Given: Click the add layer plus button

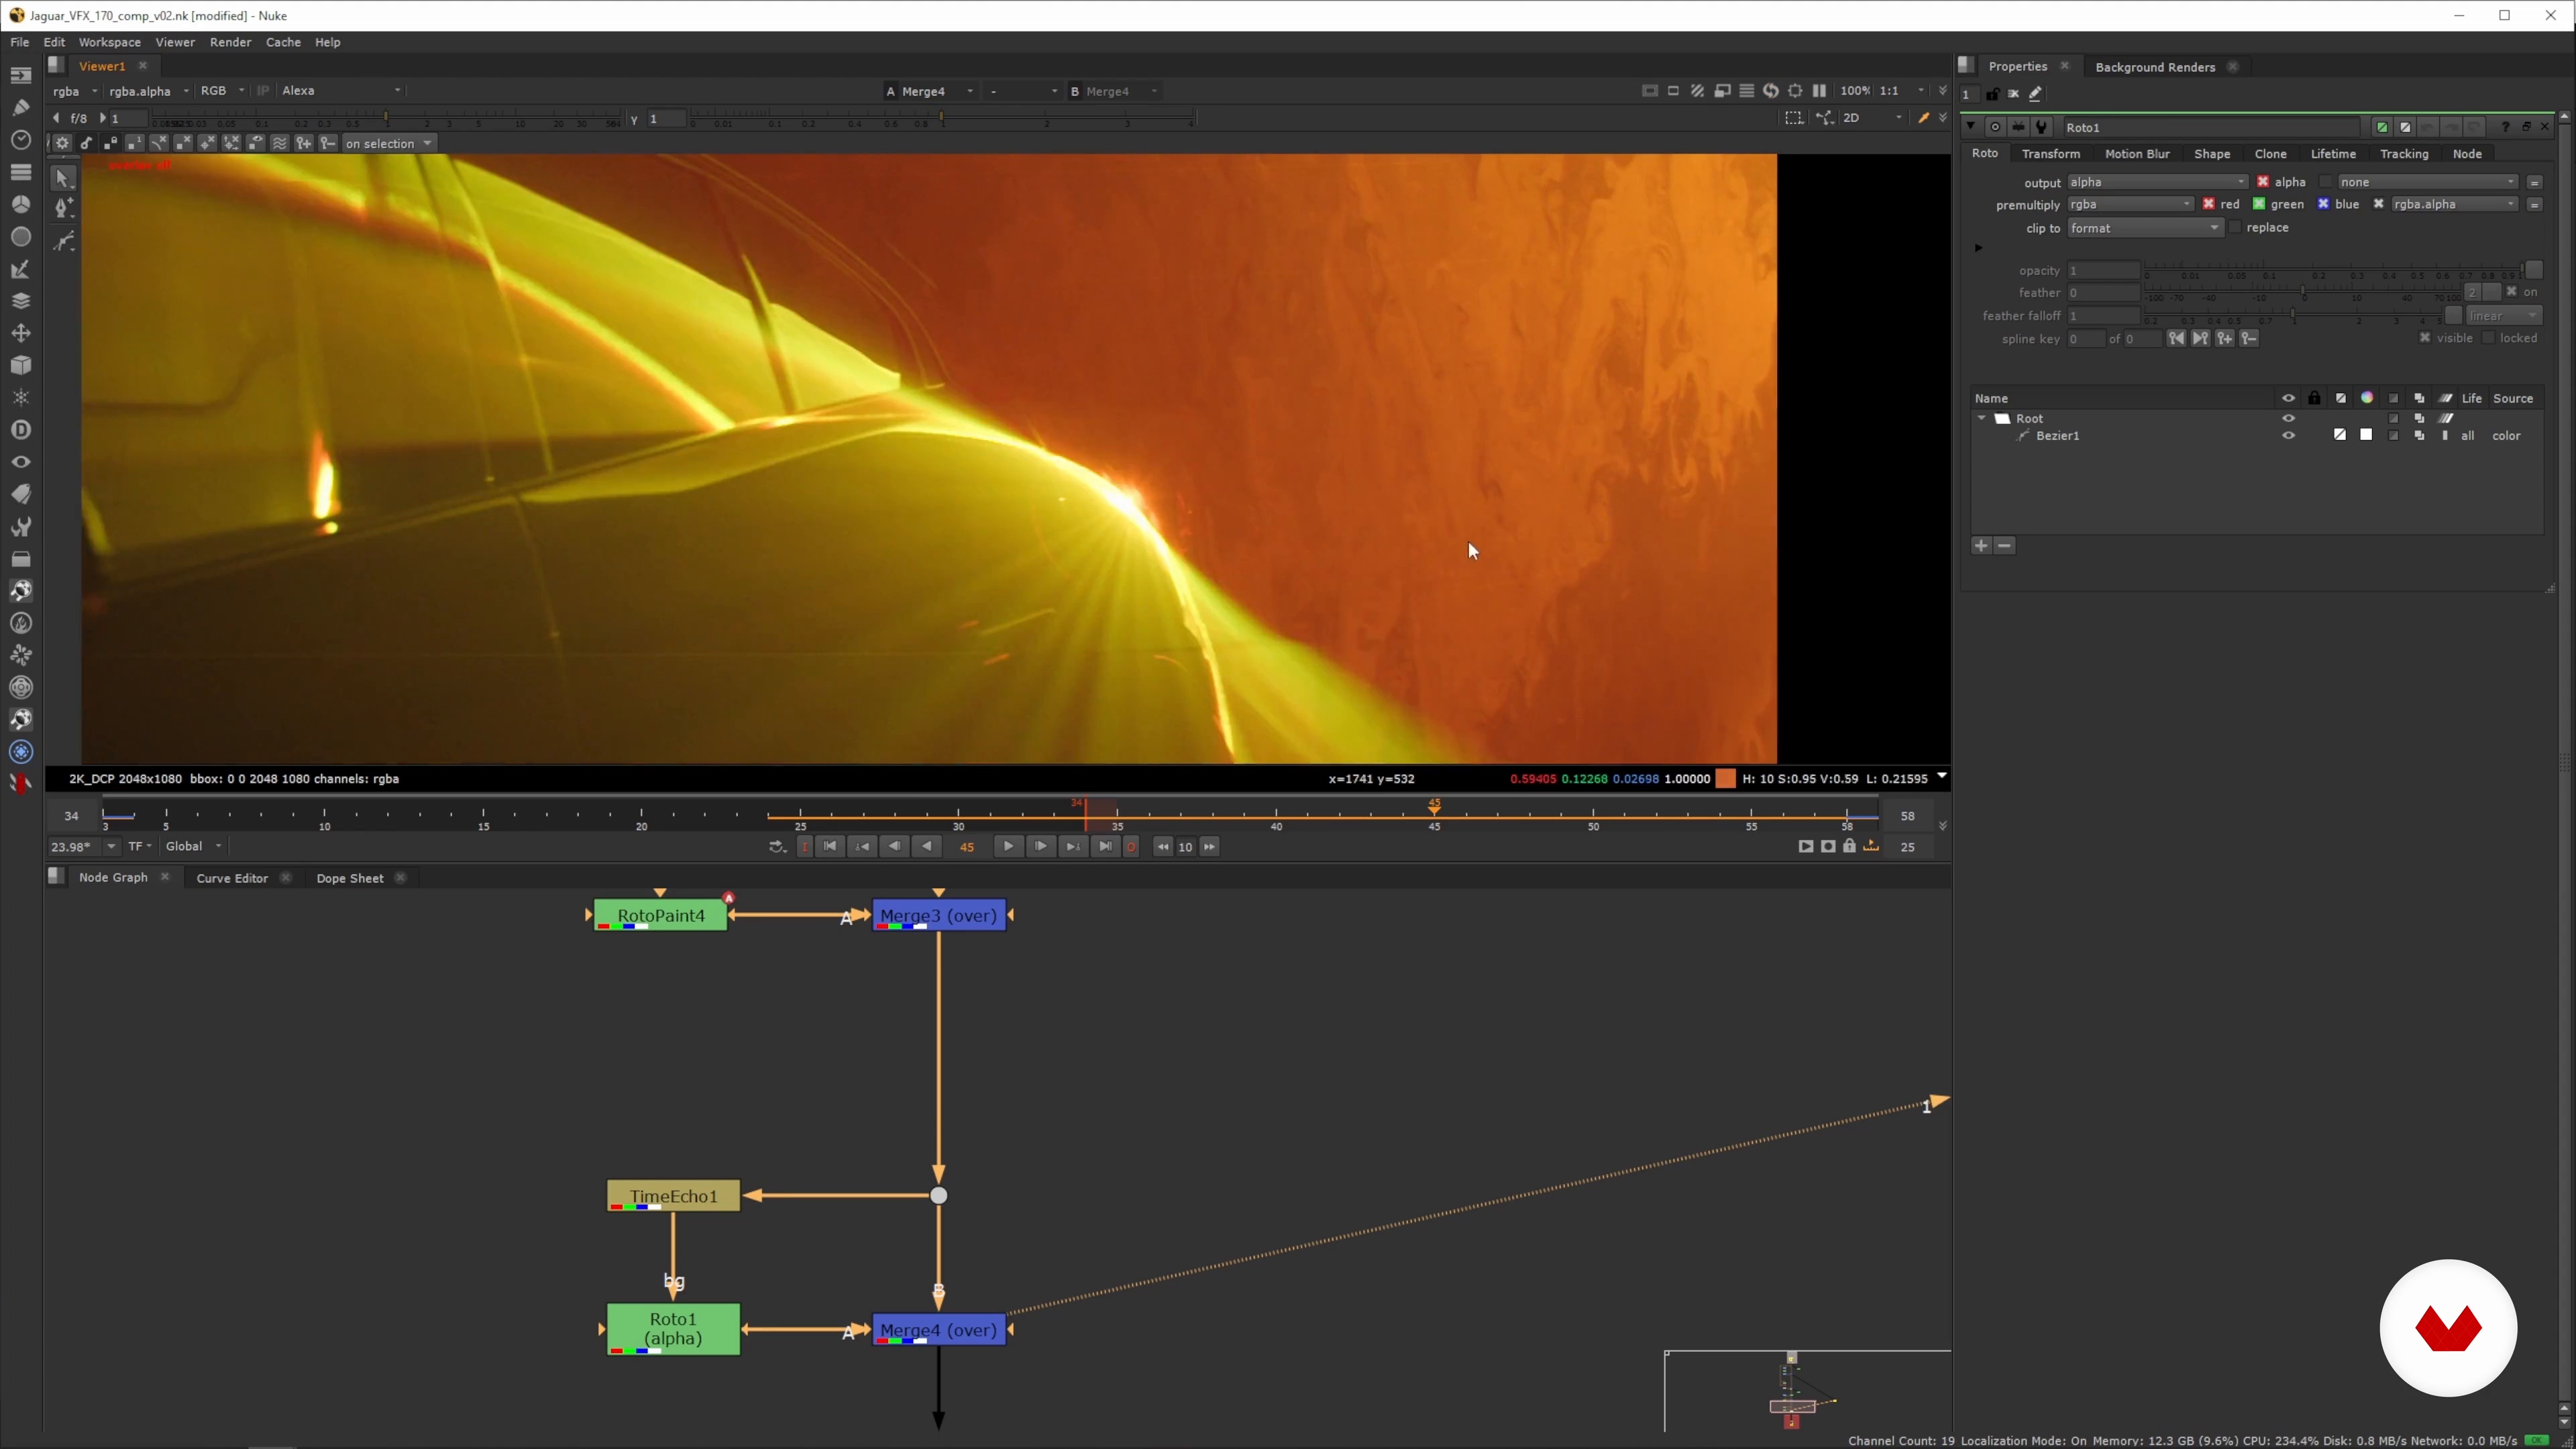Looking at the screenshot, I should click(x=1981, y=546).
